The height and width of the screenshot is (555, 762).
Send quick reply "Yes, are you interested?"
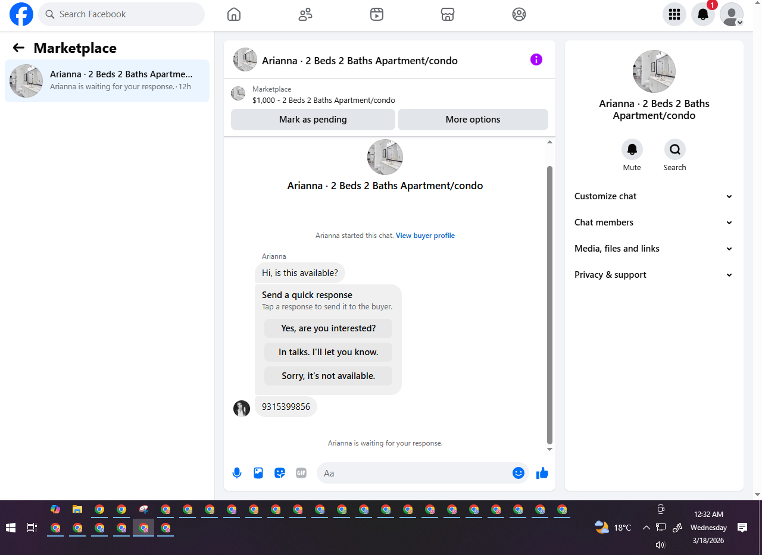(329, 328)
